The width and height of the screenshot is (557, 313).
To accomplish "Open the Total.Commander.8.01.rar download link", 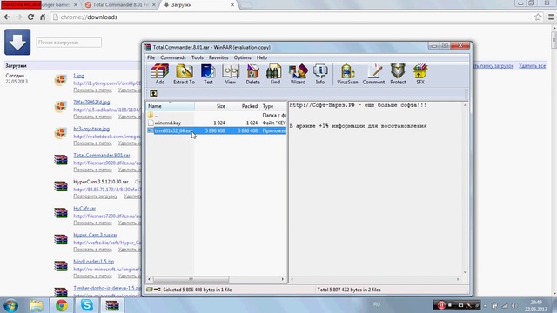I will click(x=102, y=155).
